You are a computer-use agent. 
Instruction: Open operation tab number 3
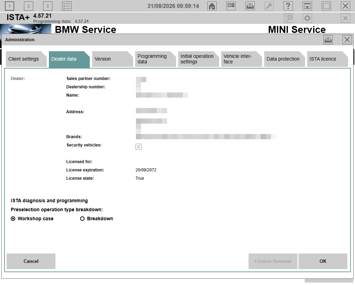pos(47,6)
